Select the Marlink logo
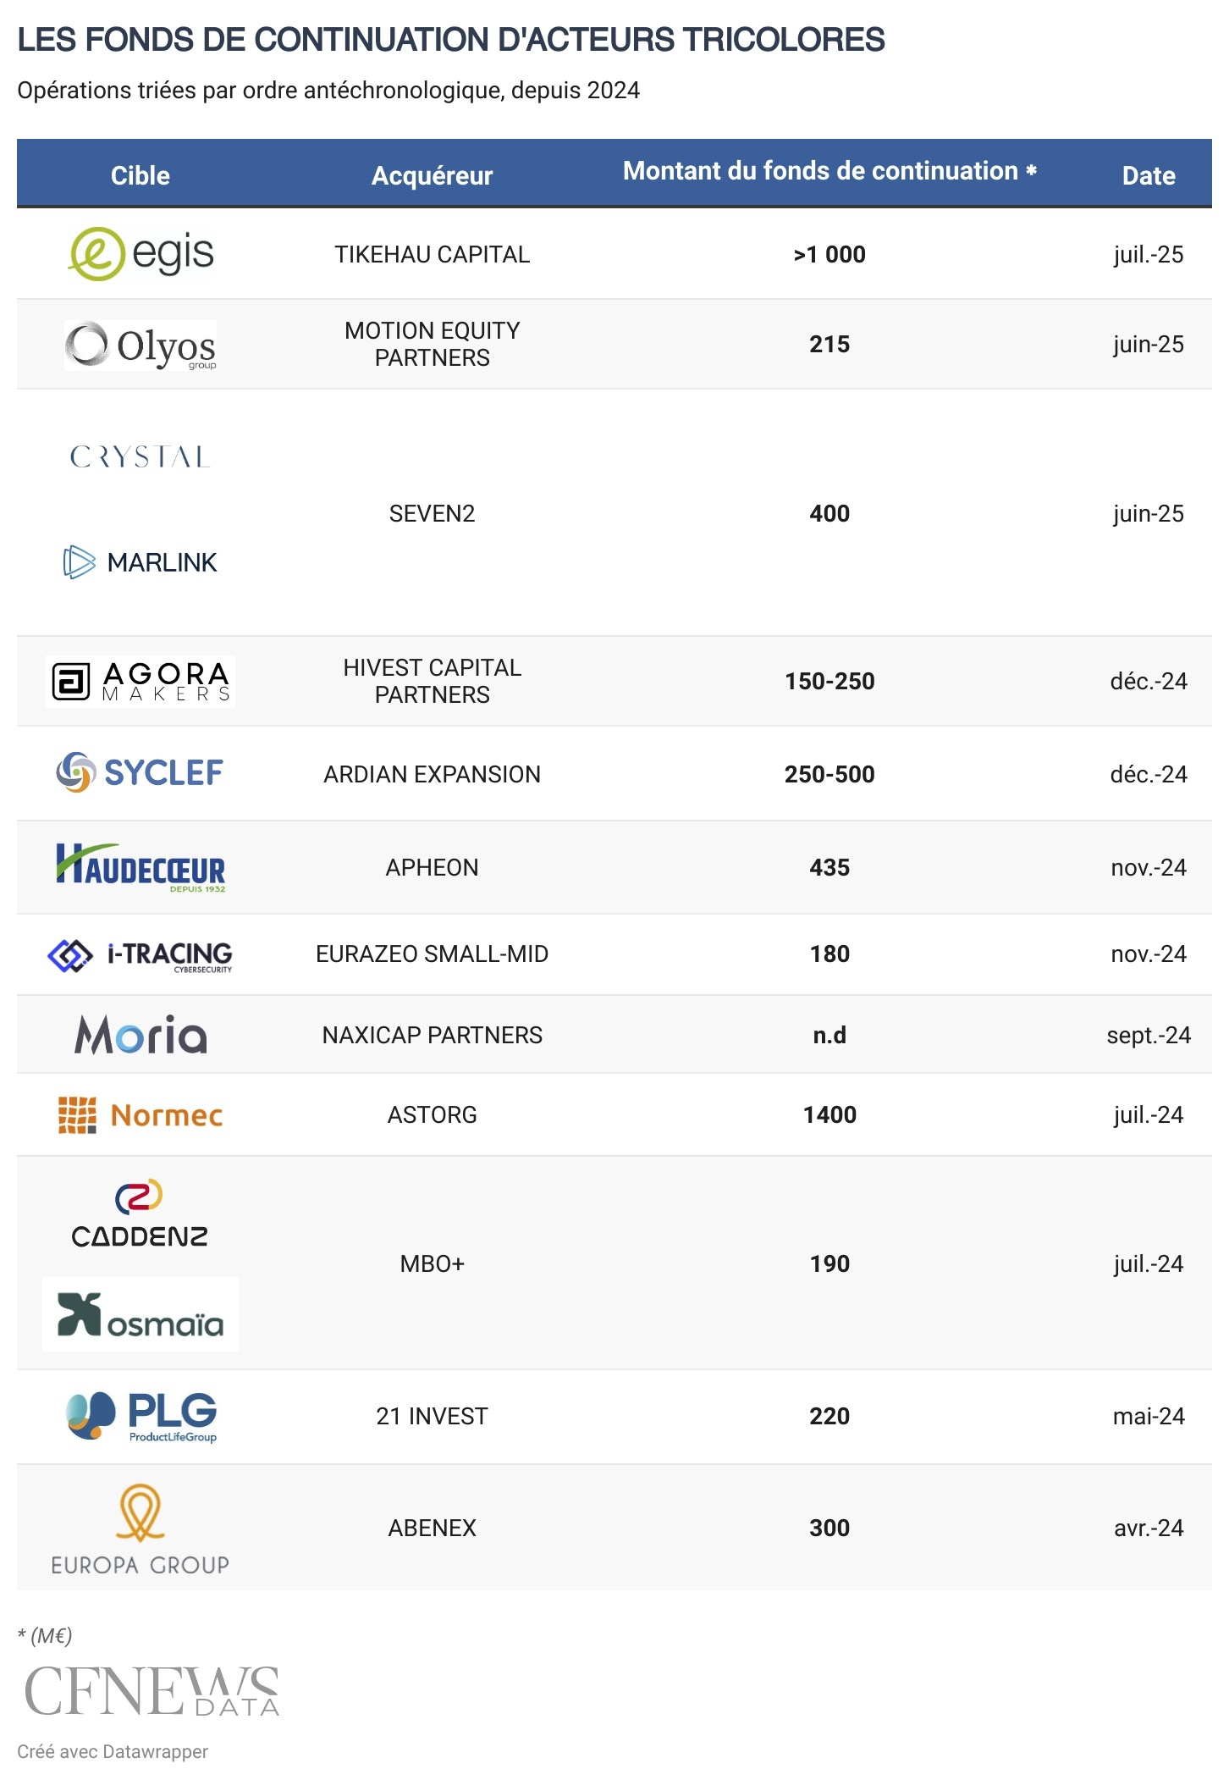This screenshot has width=1229, height=1780. (141, 562)
